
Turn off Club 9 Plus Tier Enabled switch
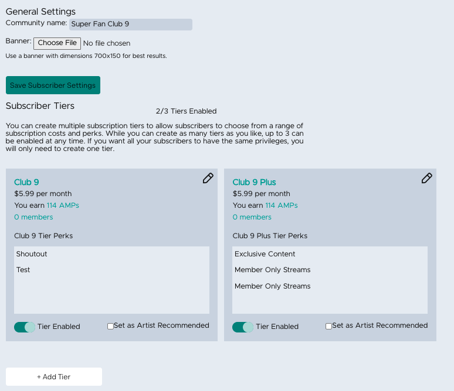[x=243, y=327]
